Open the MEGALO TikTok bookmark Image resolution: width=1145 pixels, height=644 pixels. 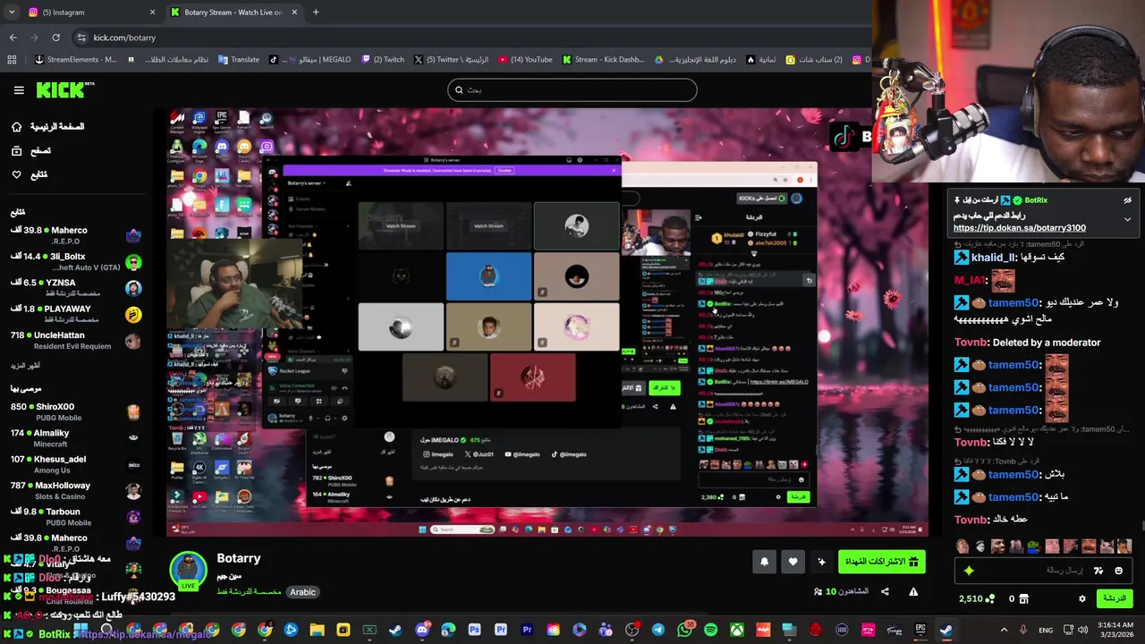[x=310, y=60]
